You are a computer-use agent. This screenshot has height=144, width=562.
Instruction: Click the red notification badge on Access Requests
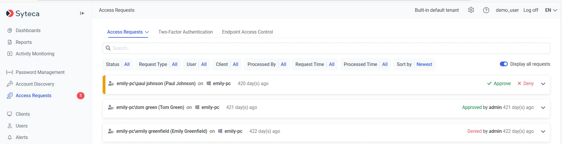81,96
